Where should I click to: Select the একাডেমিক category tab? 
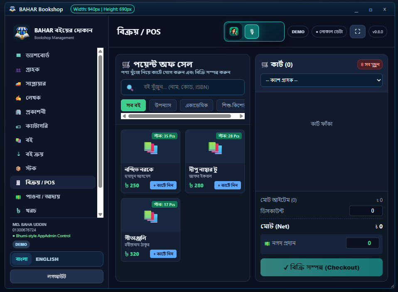(197, 105)
